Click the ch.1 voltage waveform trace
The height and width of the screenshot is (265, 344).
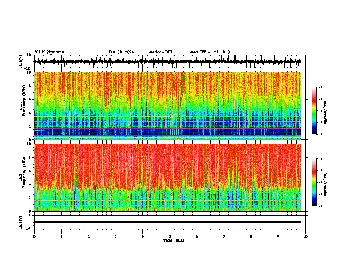coord(168,61)
